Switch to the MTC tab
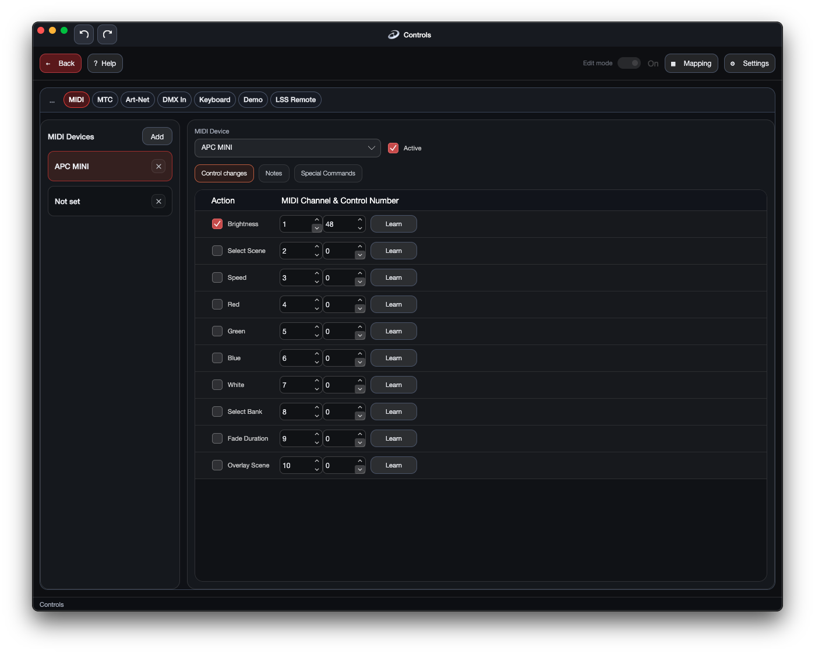Image resolution: width=815 pixels, height=654 pixels. (105, 100)
